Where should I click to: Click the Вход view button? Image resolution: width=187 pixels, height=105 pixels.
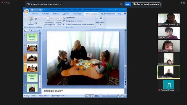(x=183, y=3)
